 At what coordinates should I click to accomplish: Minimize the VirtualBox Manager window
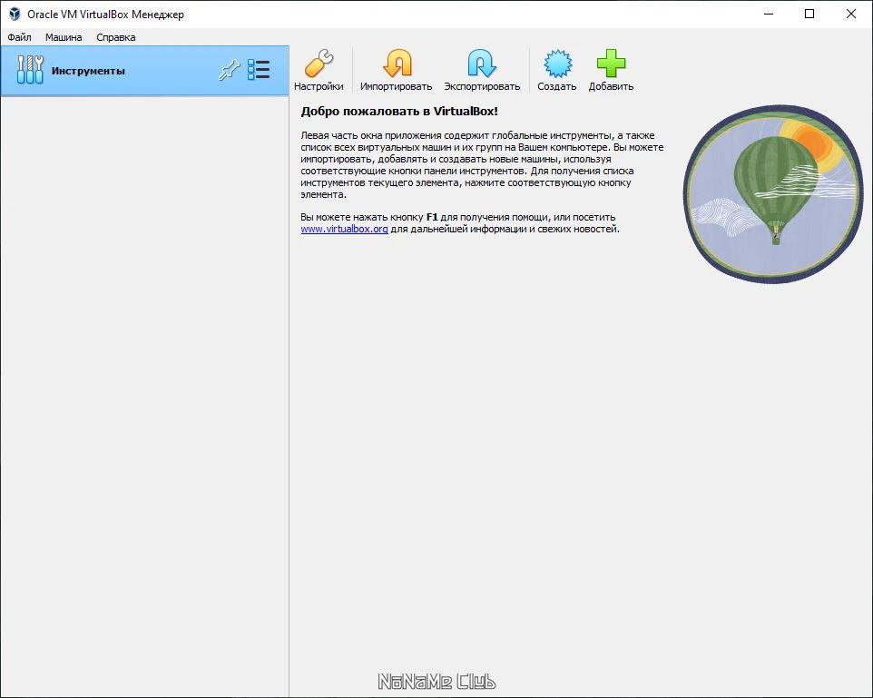(768, 14)
